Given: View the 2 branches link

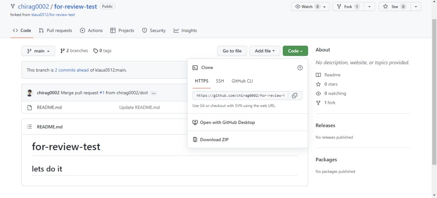Looking at the screenshot, I should click(74, 50).
